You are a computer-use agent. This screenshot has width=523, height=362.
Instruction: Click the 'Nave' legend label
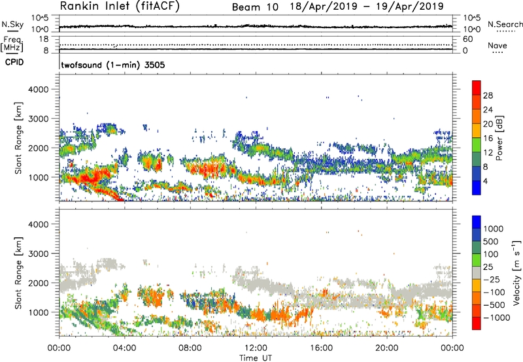pyautogui.click(x=498, y=46)
